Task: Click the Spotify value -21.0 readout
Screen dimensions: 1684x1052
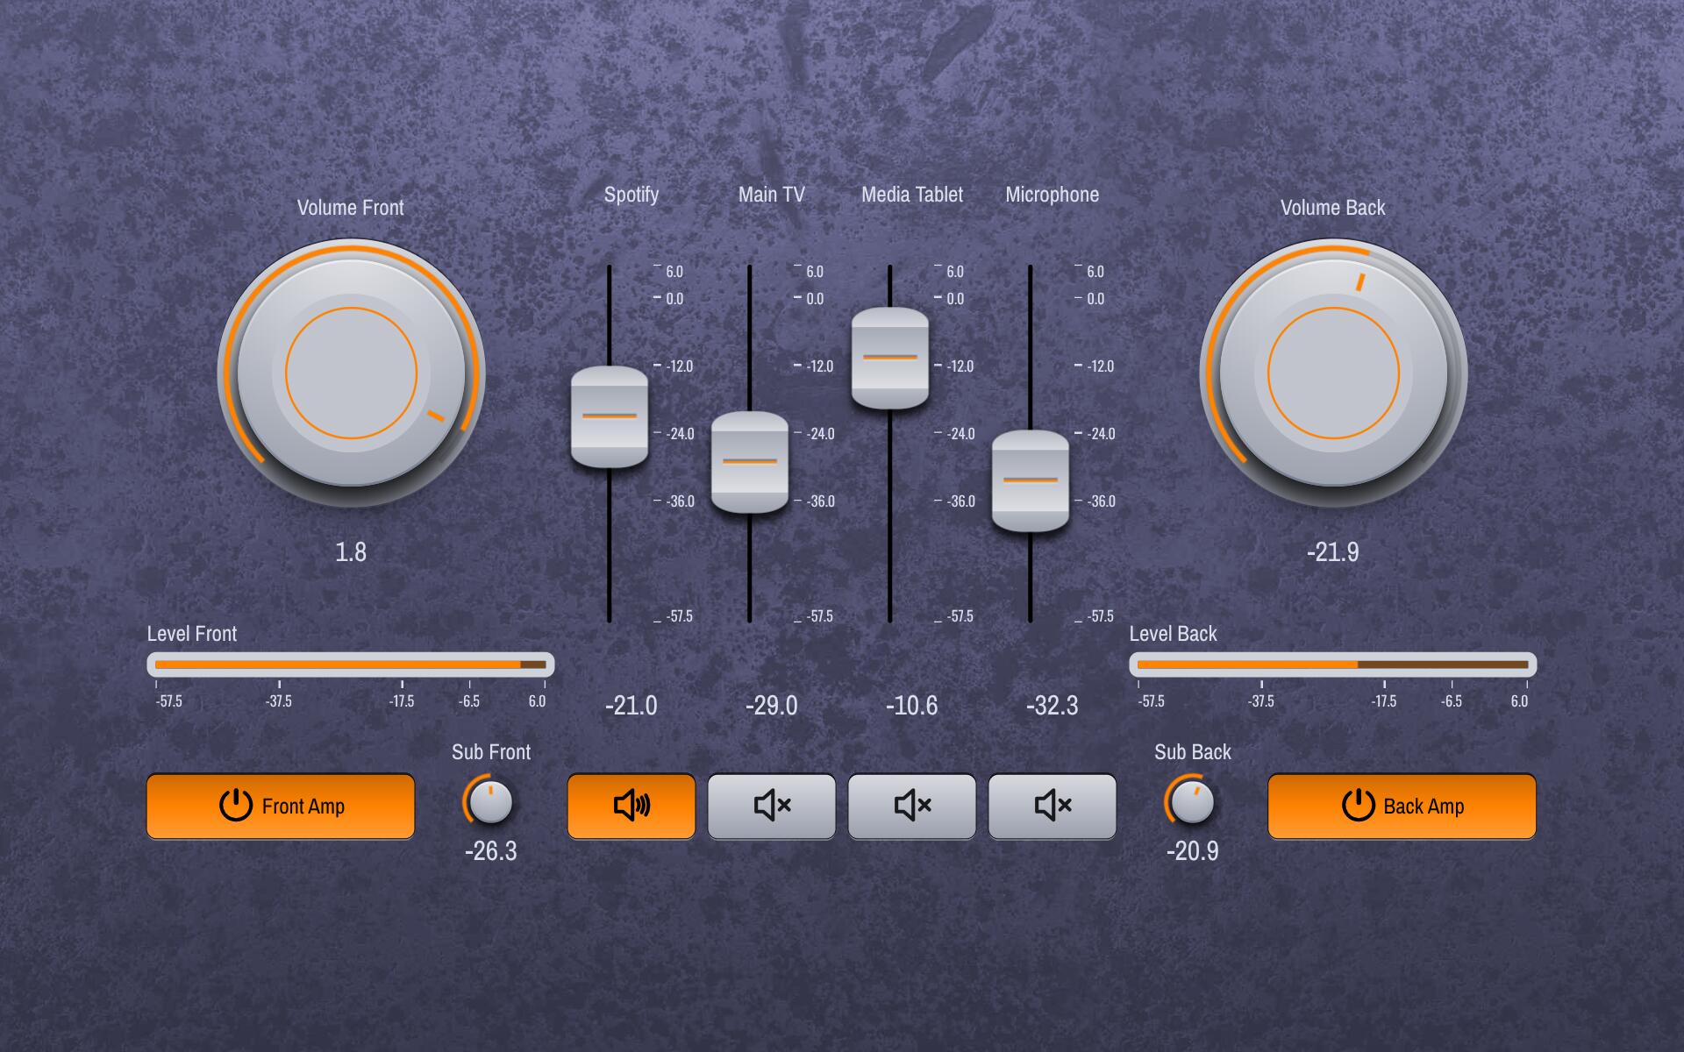Action: [x=631, y=706]
